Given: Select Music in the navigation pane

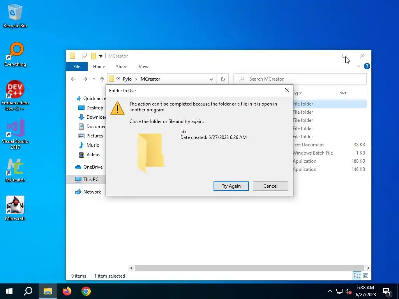Looking at the screenshot, I should tap(89, 145).
